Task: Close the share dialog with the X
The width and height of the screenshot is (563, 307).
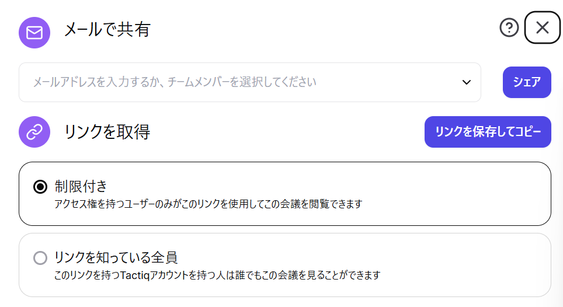Action: point(543,27)
